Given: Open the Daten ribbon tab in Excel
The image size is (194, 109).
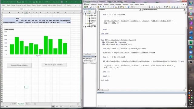Looking at the screenshot, I should coord(29,5).
